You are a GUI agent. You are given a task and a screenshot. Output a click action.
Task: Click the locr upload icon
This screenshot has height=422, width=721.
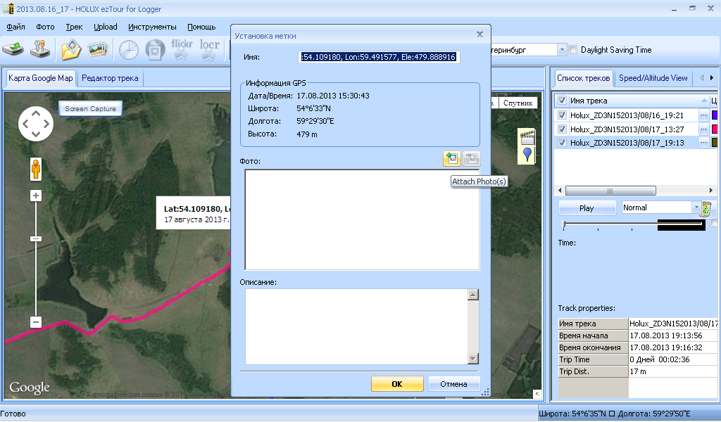[x=209, y=49]
